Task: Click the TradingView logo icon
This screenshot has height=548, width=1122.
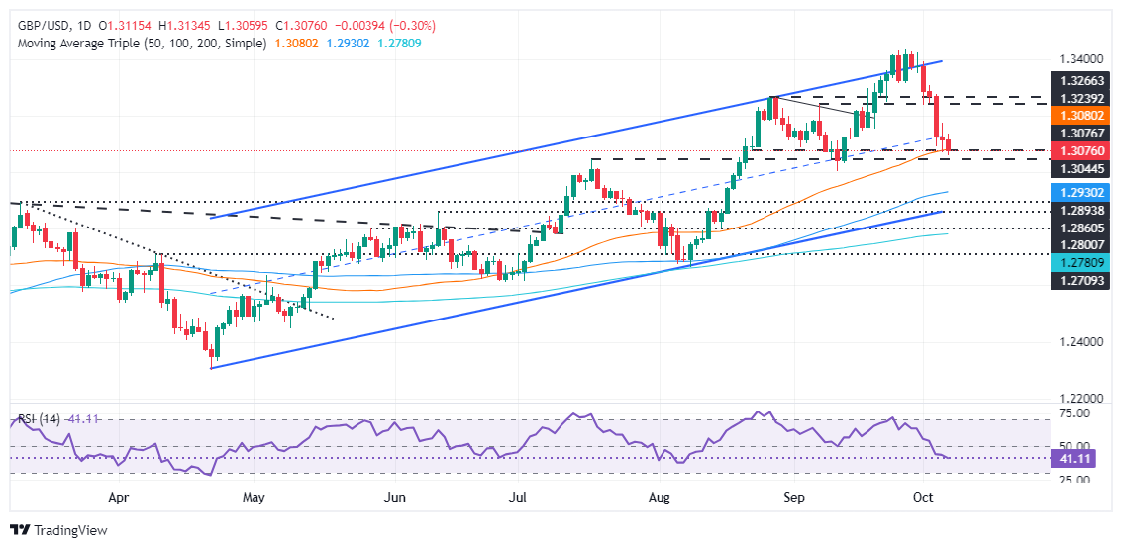Action: click(x=21, y=529)
